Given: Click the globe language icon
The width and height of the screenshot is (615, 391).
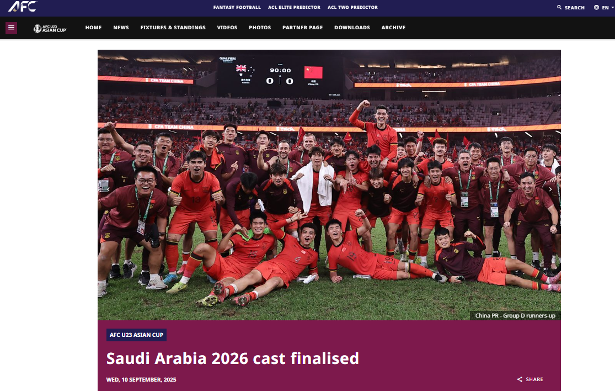Looking at the screenshot, I should pos(596,8).
